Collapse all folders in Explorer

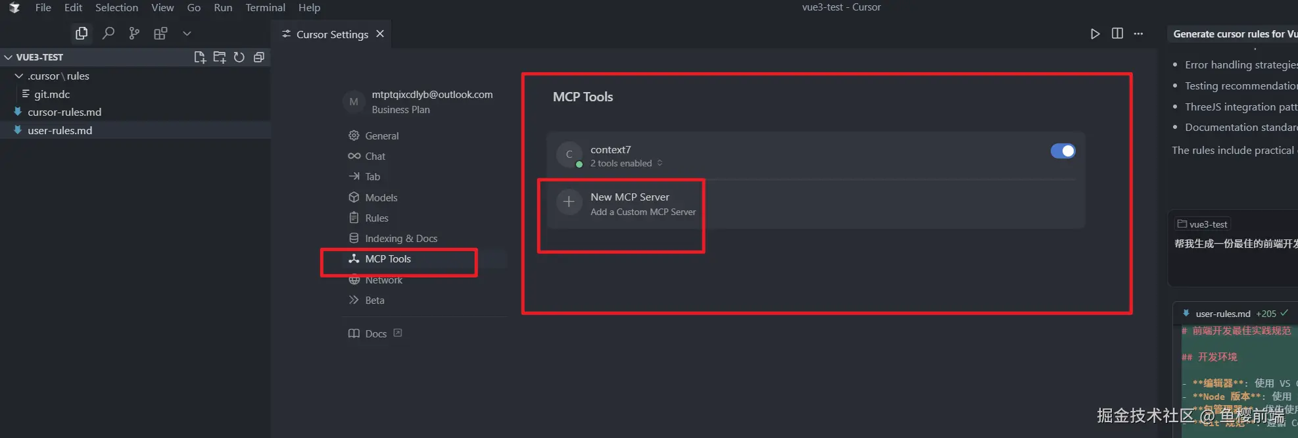point(259,57)
